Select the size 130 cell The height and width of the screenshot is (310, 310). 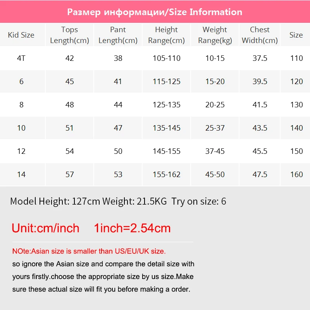point(295,105)
